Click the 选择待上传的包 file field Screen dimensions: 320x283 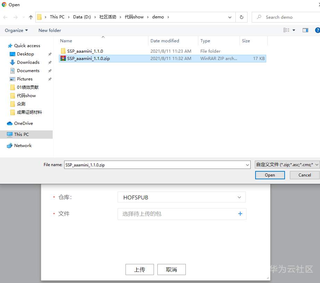(182, 214)
